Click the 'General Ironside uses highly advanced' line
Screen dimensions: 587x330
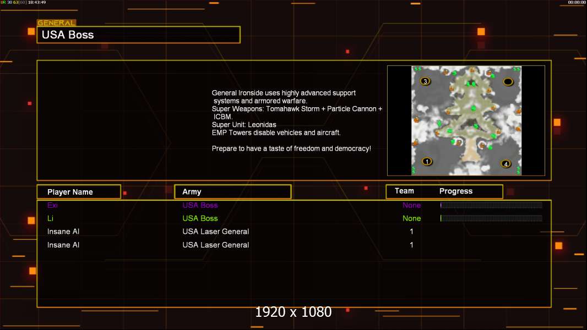(x=284, y=93)
